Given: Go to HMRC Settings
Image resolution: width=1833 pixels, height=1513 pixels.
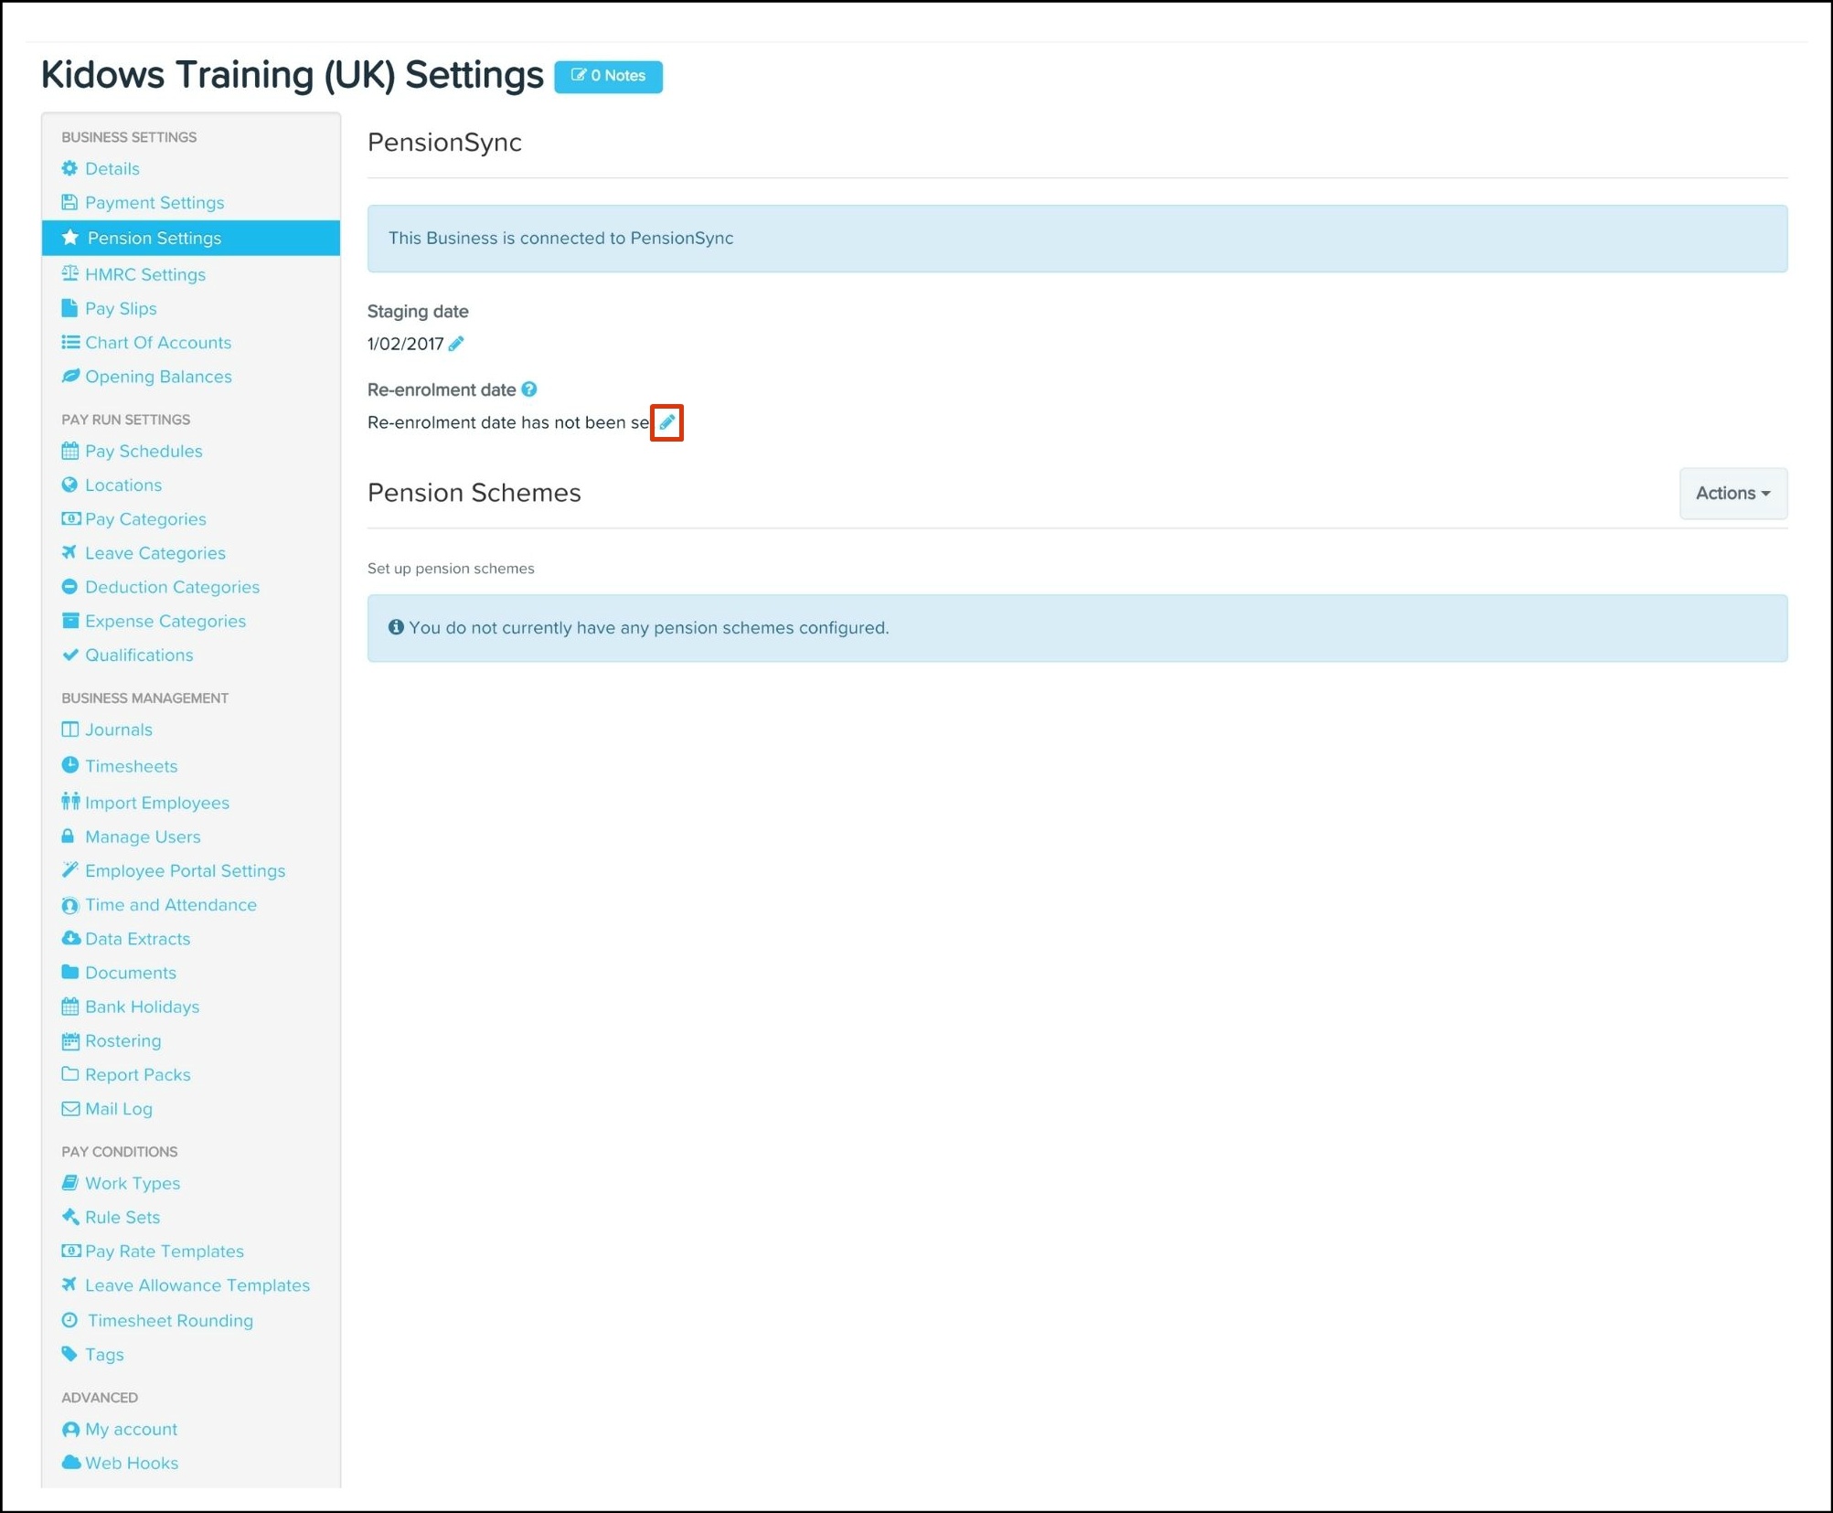Looking at the screenshot, I should pos(144,274).
